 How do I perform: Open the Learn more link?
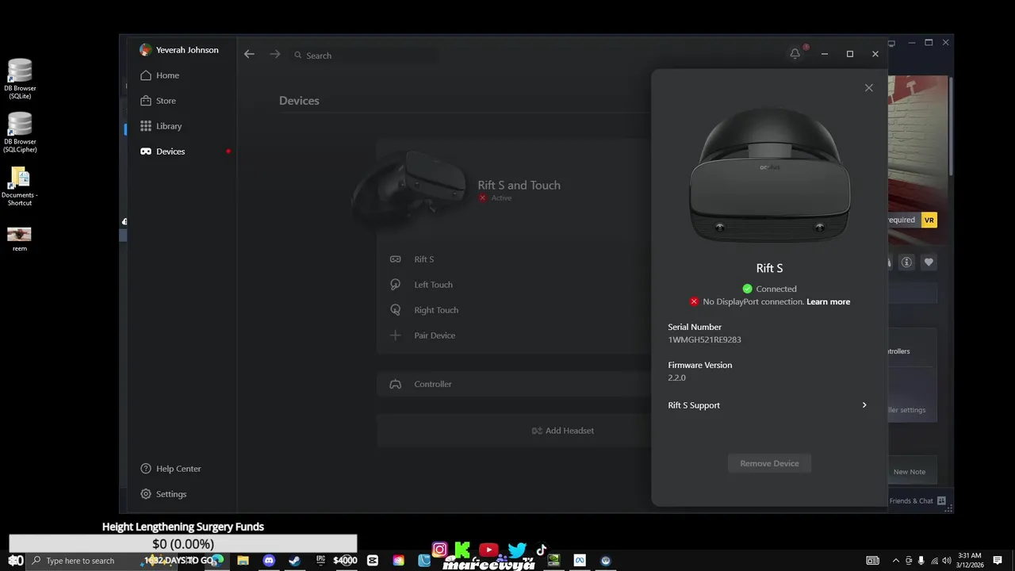tap(828, 302)
